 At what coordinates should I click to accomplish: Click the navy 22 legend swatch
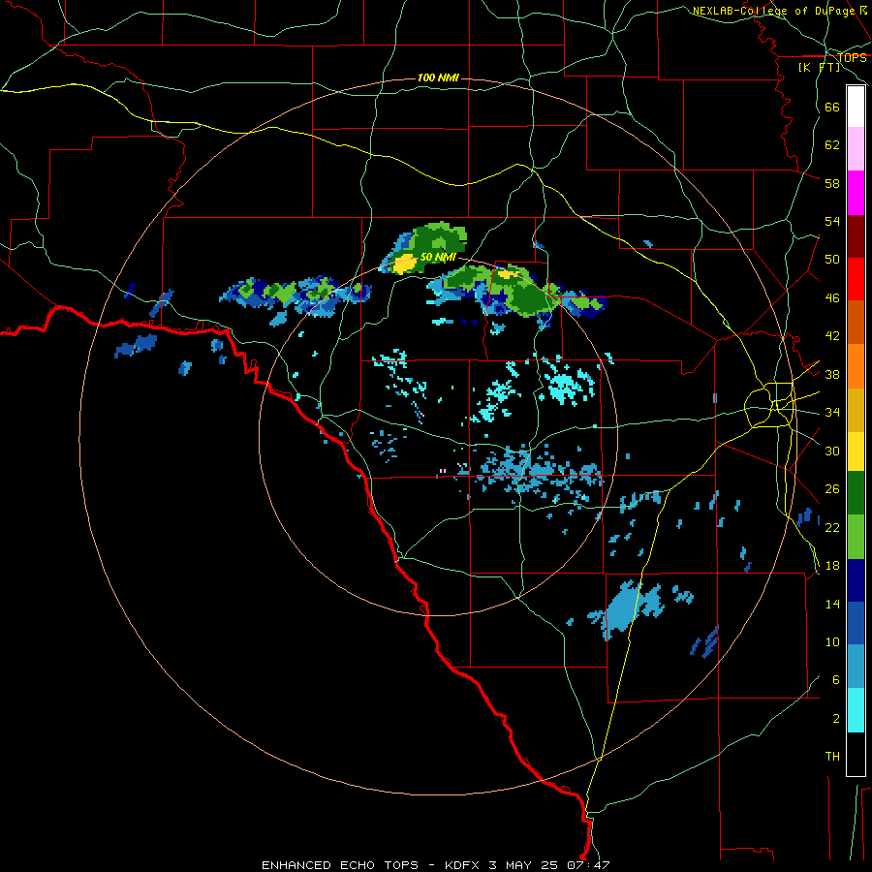(856, 580)
